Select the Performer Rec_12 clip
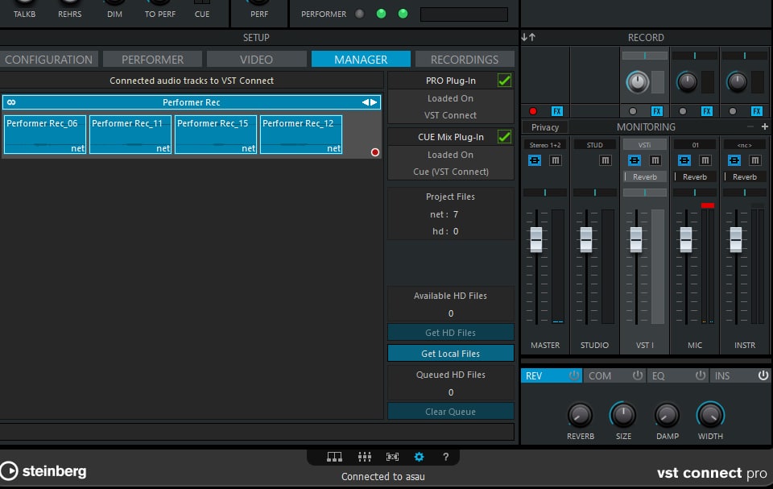The width and height of the screenshot is (773, 489). point(300,135)
